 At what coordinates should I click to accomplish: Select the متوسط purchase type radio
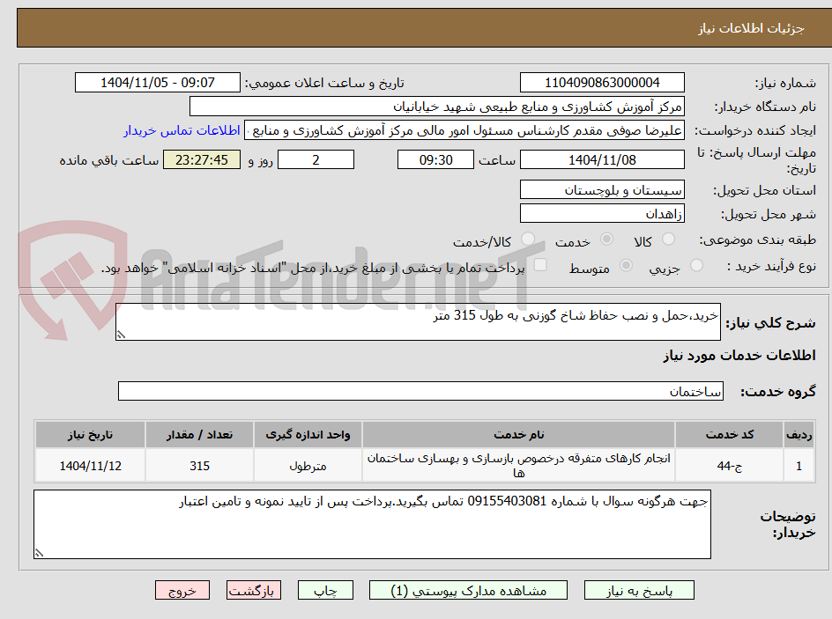(x=626, y=266)
